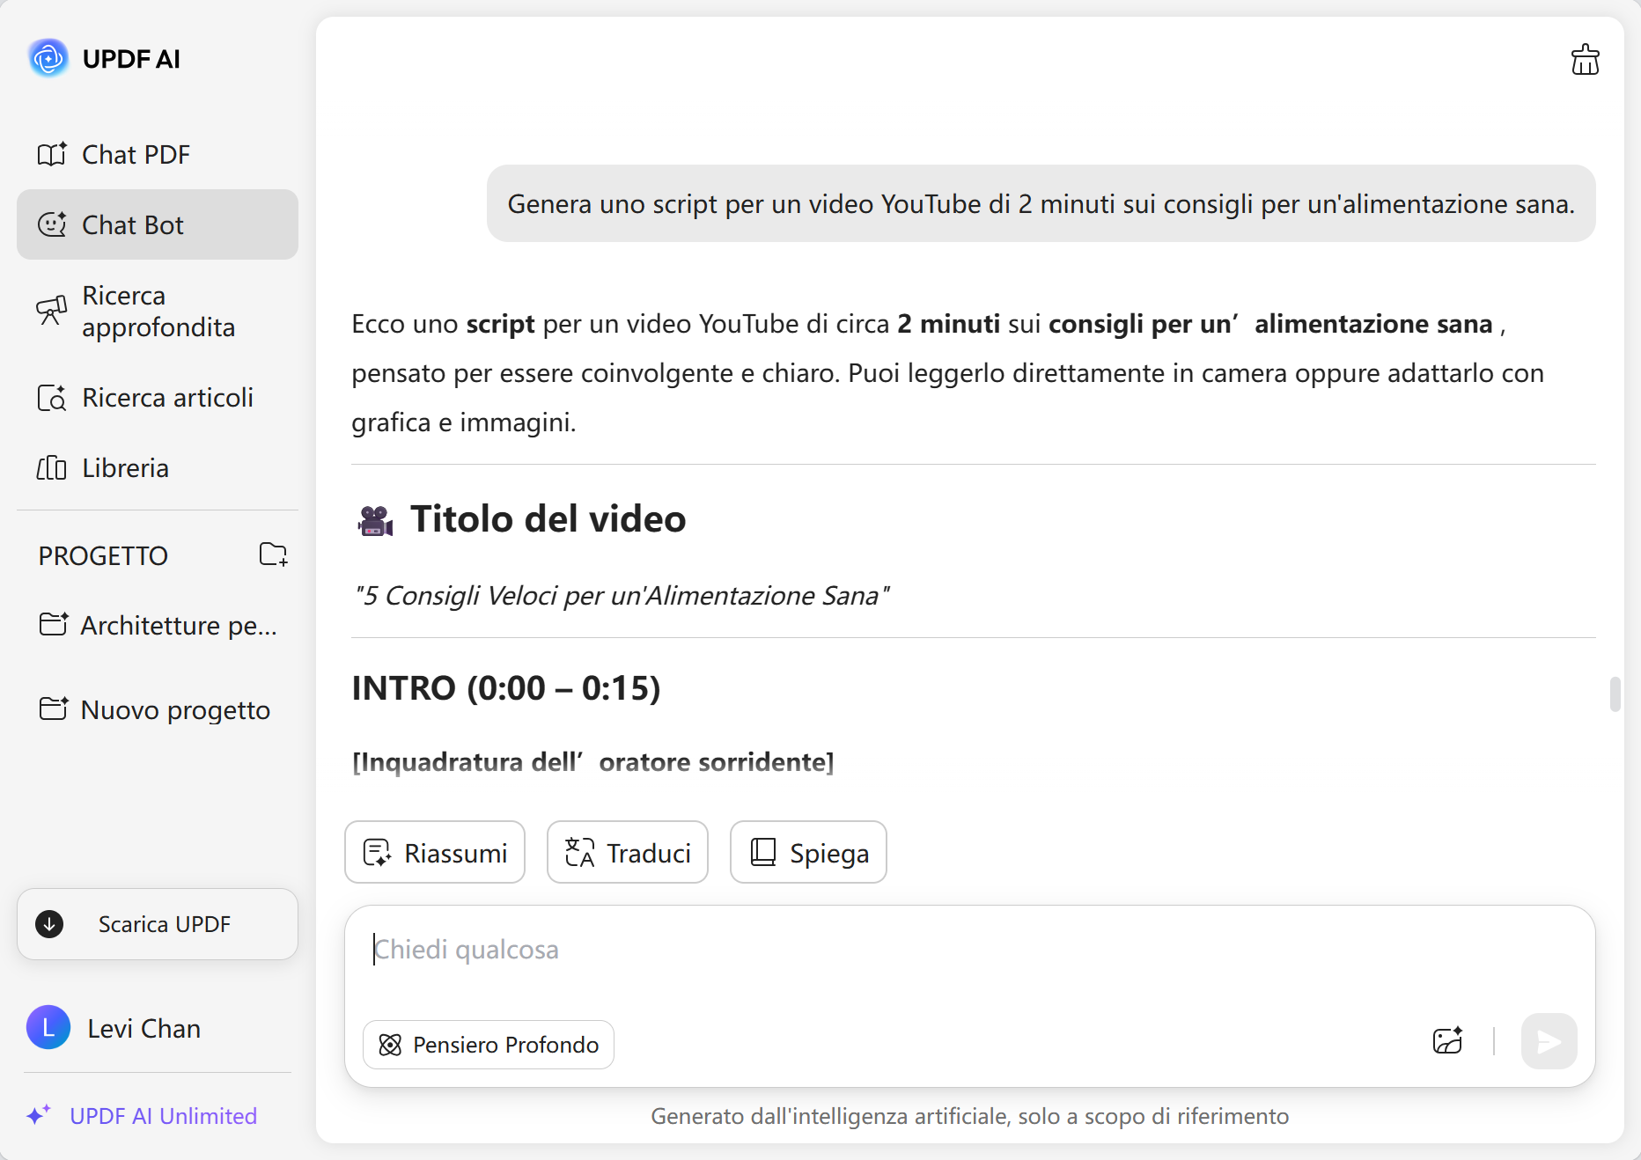Choose Traduci to translate the script

(626, 852)
